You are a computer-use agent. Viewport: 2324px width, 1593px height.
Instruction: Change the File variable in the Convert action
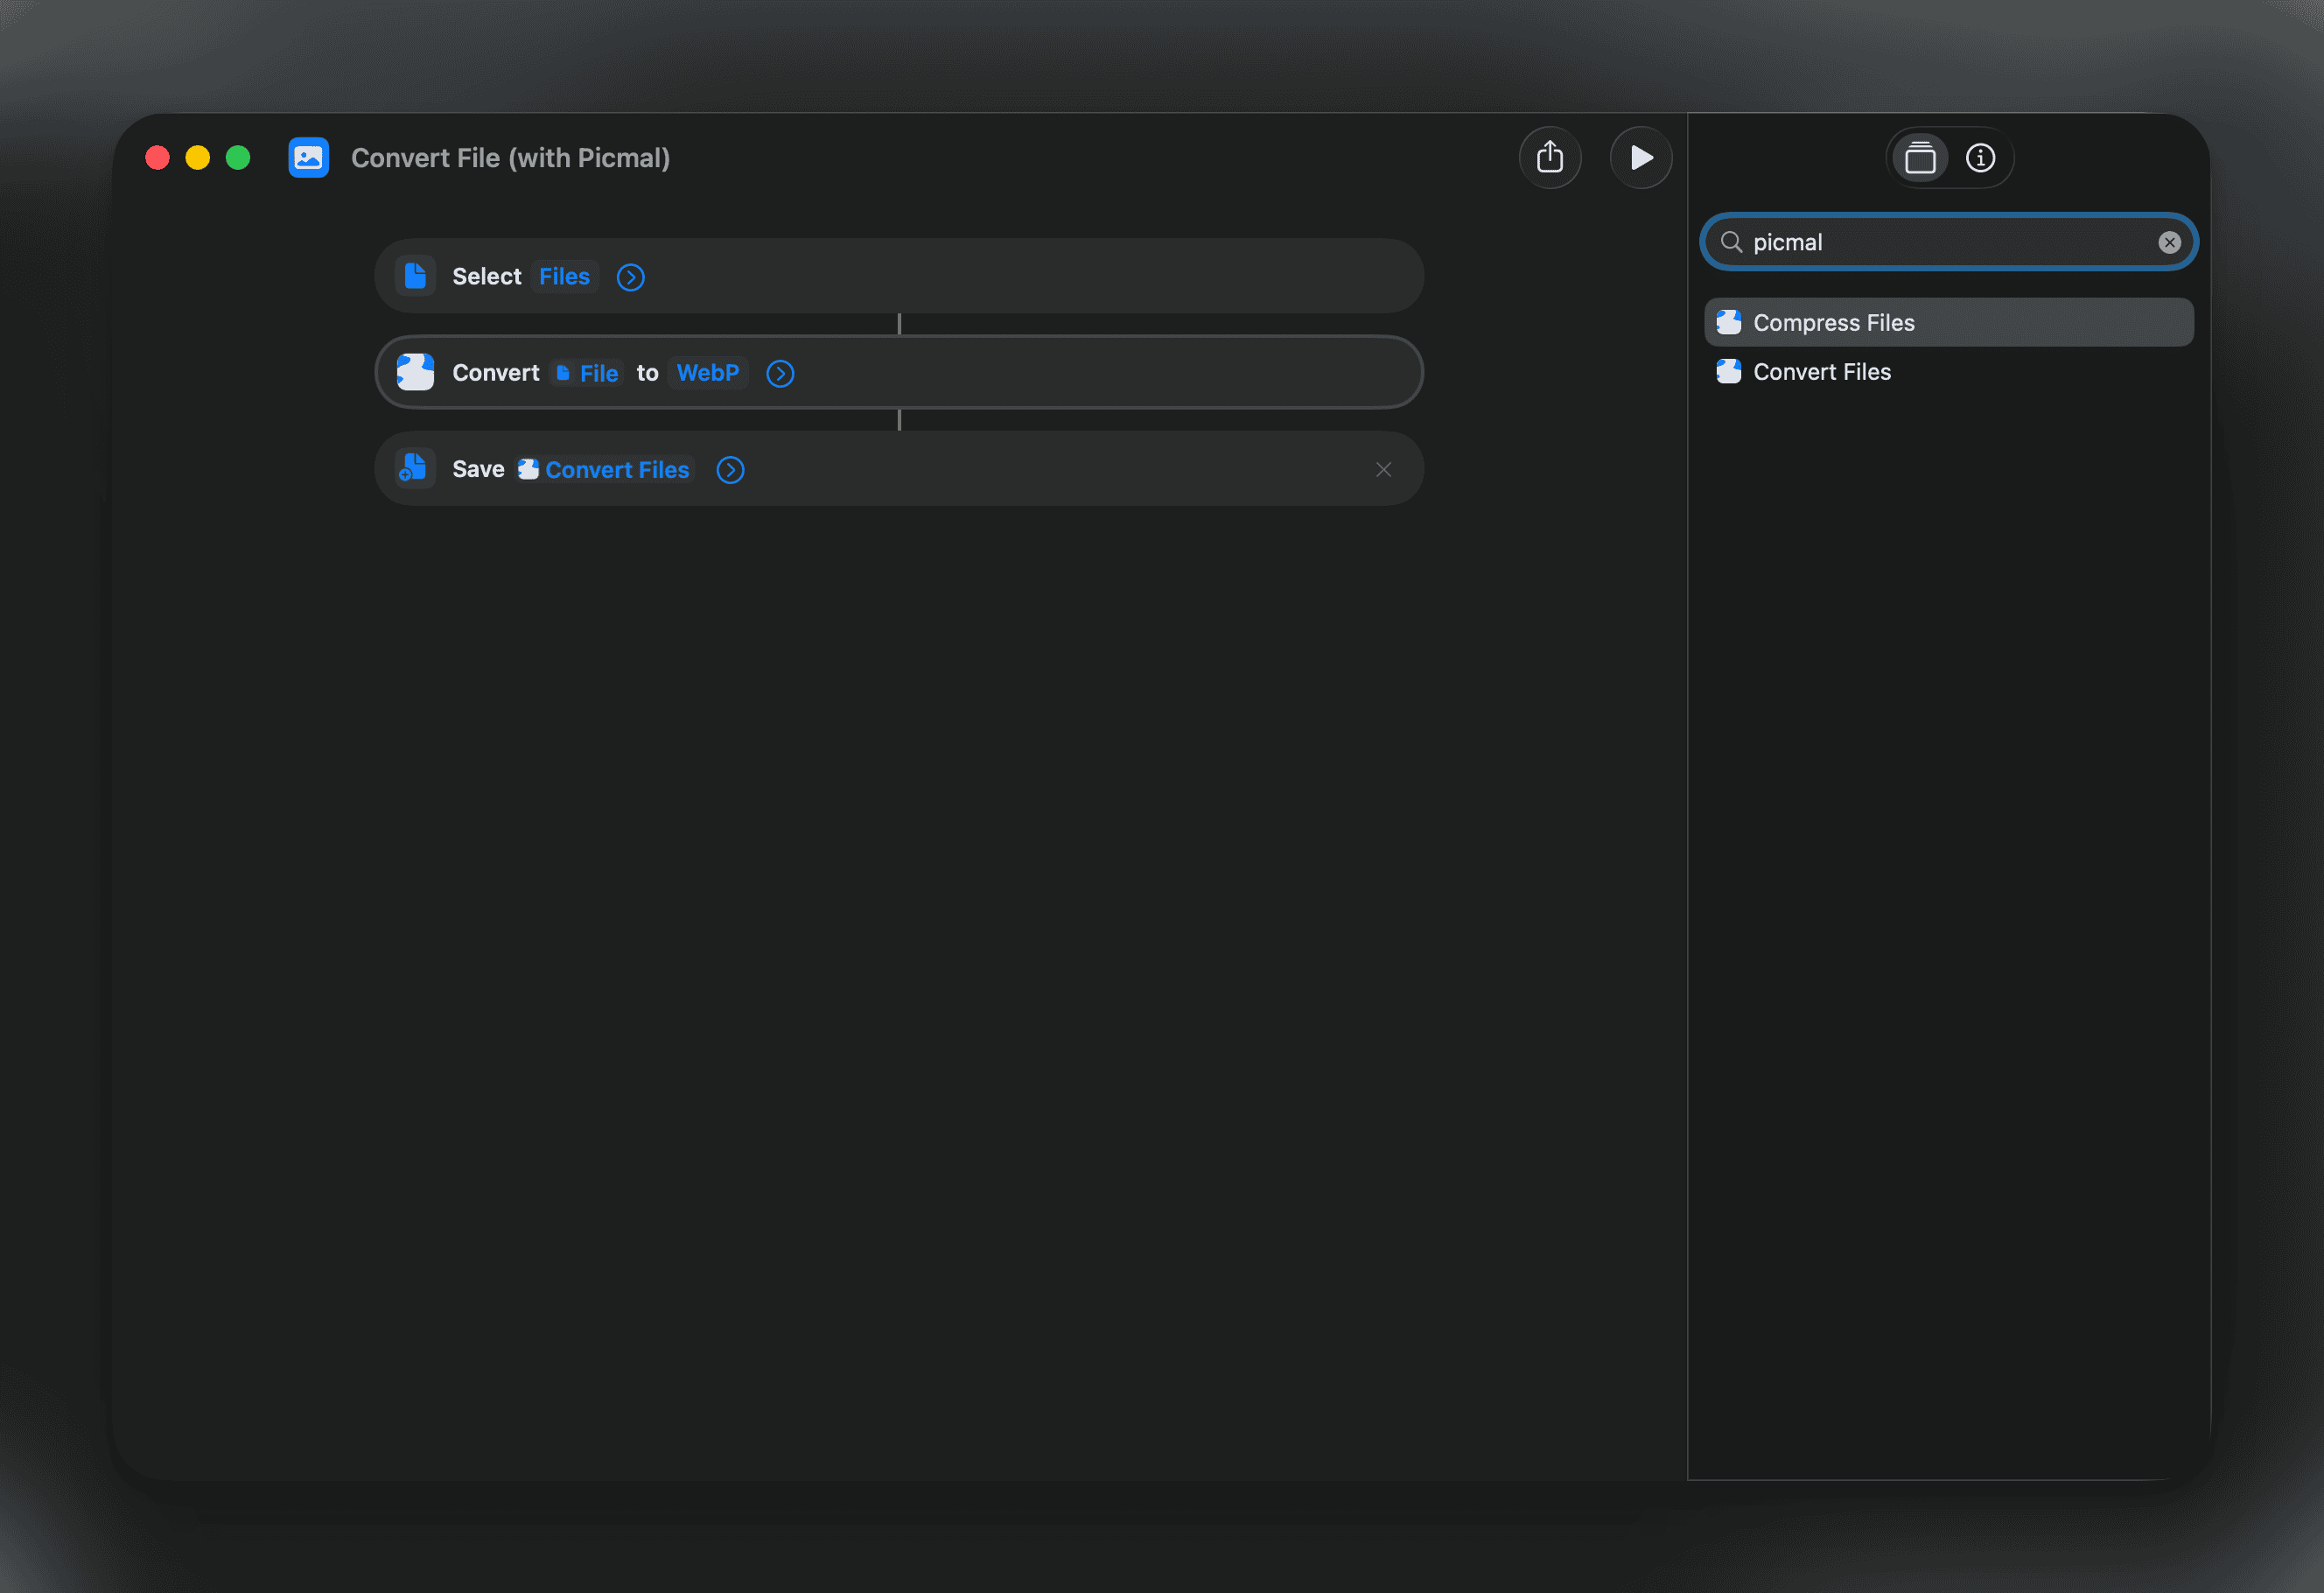587,373
